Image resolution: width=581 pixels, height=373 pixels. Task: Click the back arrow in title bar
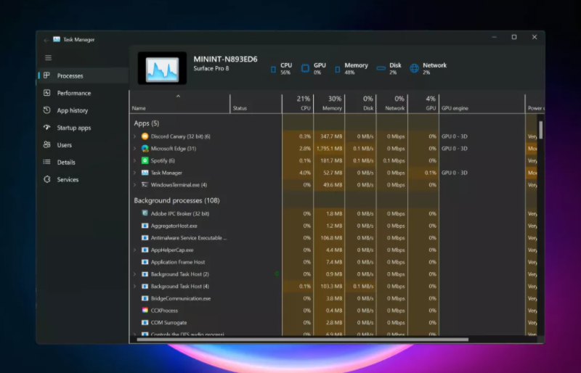tap(46, 40)
